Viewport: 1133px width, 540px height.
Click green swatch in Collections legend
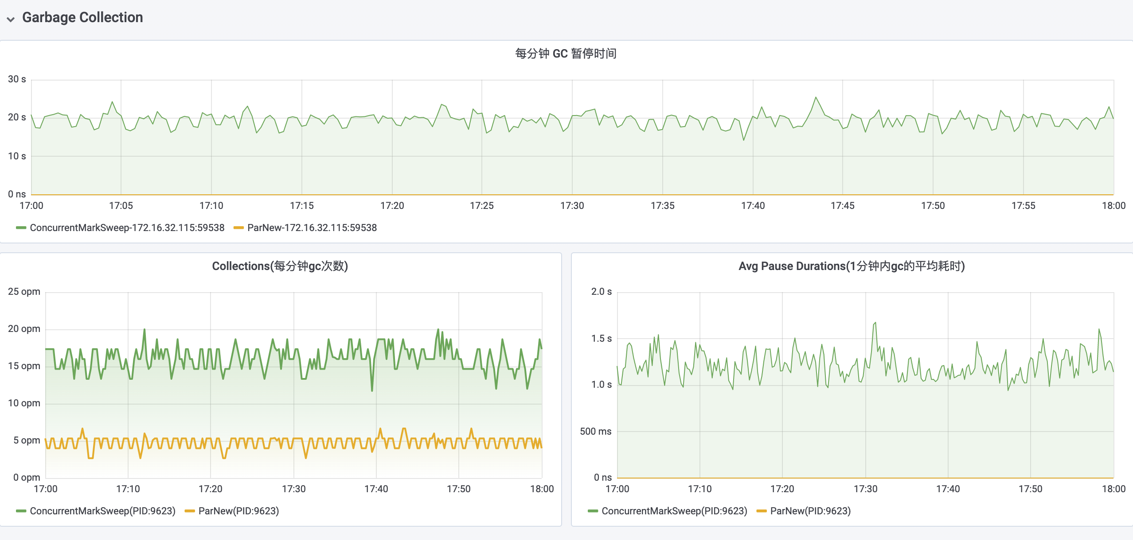[x=21, y=511]
